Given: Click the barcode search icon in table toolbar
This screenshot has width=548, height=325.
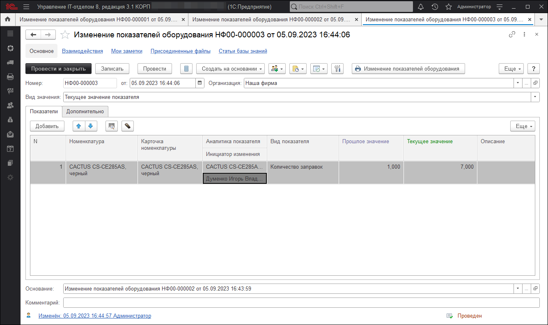Looking at the screenshot, I should click(x=111, y=126).
